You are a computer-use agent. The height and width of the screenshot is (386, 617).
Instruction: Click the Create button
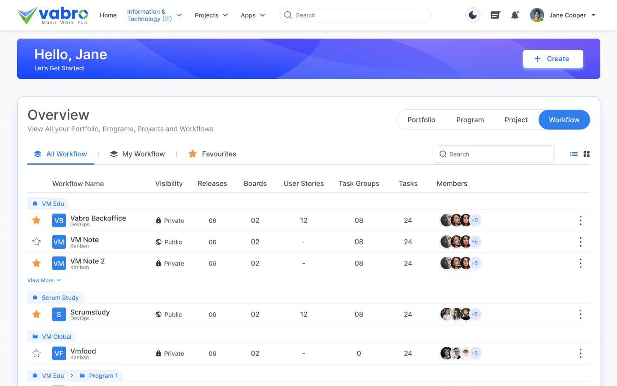[x=553, y=59]
